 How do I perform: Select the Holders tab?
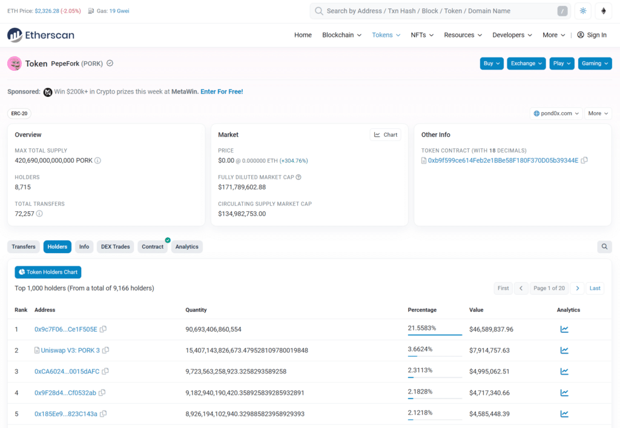[58, 246]
